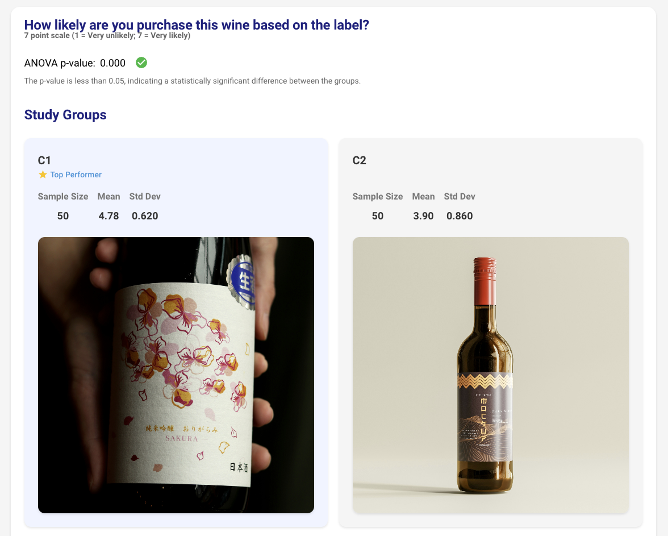Viewport: 668px width, 536px height.
Task: Click the C2 Std Dev column label
Action: [x=460, y=197]
